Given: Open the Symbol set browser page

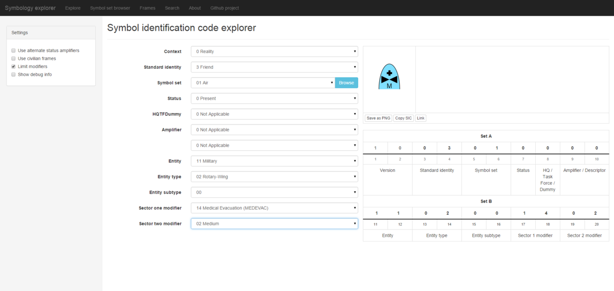Looking at the screenshot, I should (x=110, y=8).
